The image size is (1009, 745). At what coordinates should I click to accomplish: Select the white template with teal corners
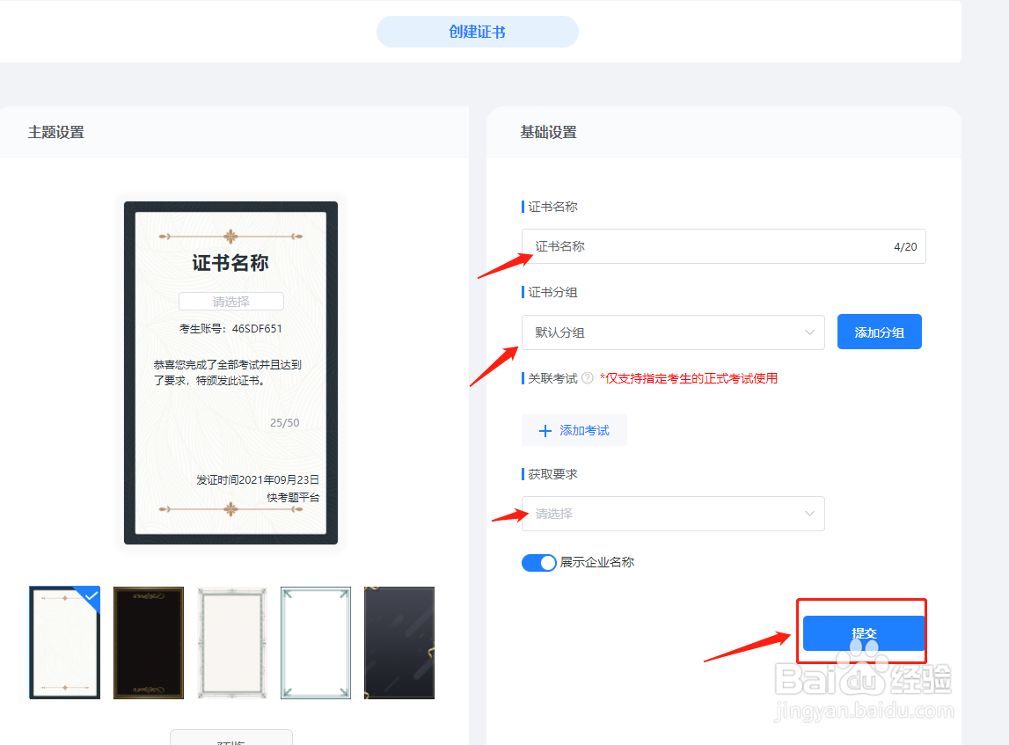click(x=315, y=642)
